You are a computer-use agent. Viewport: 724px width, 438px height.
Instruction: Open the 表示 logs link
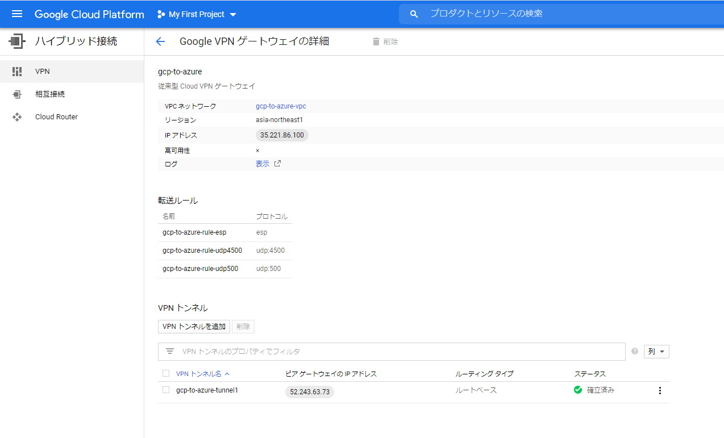tap(263, 164)
